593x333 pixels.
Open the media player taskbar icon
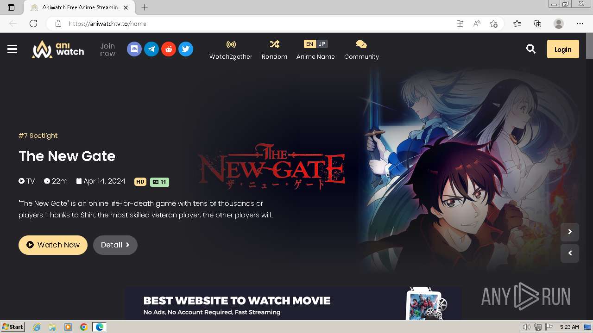click(68, 327)
